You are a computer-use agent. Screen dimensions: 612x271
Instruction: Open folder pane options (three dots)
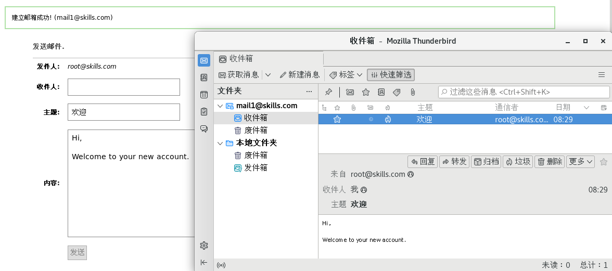[309, 92]
